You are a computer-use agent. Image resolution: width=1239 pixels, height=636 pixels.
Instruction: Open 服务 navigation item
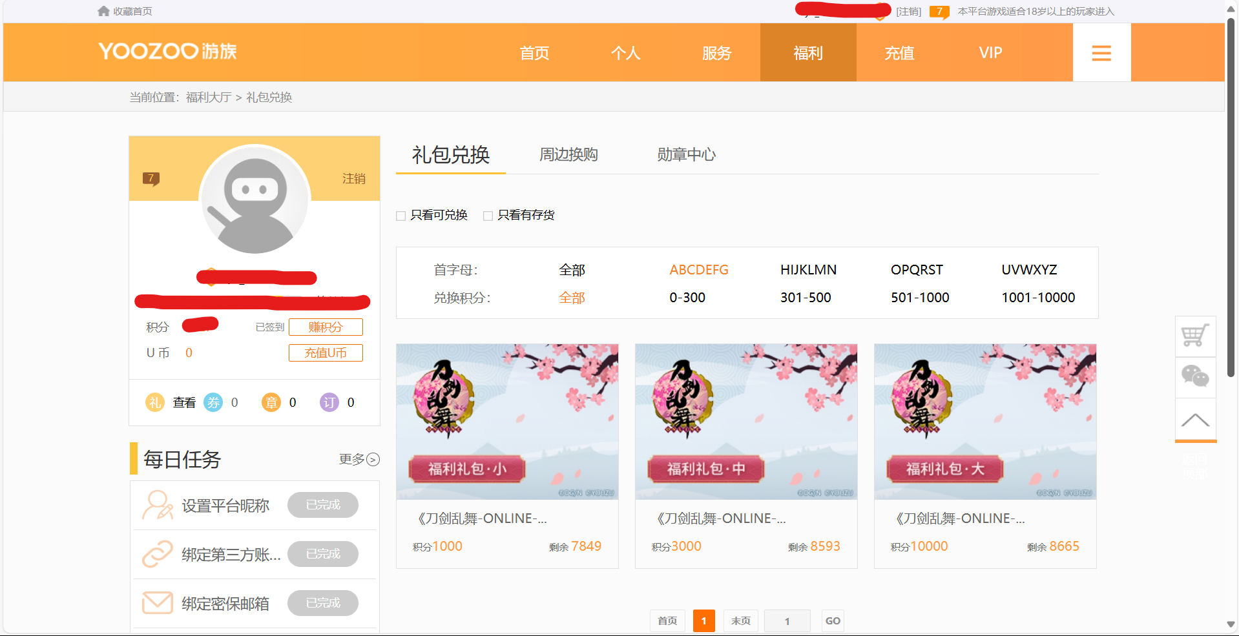coord(716,53)
